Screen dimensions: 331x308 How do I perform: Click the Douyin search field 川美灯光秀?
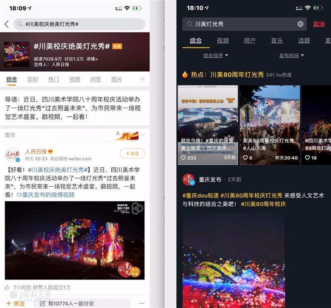point(245,24)
